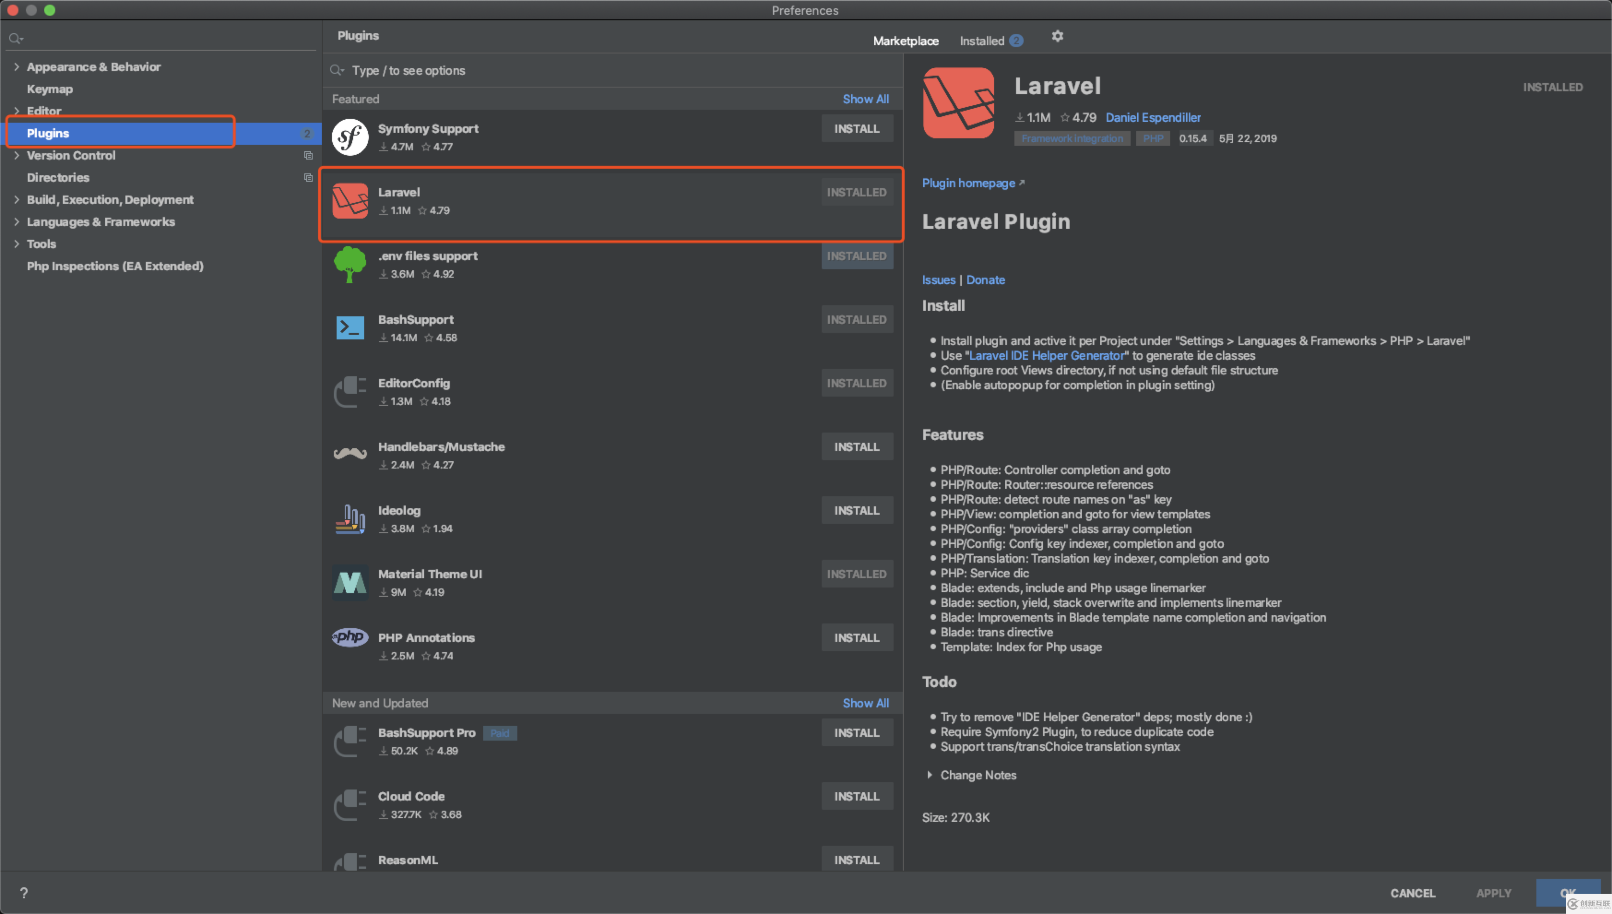The height and width of the screenshot is (914, 1612).
Task: Expand the Tools section
Action: point(16,243)
